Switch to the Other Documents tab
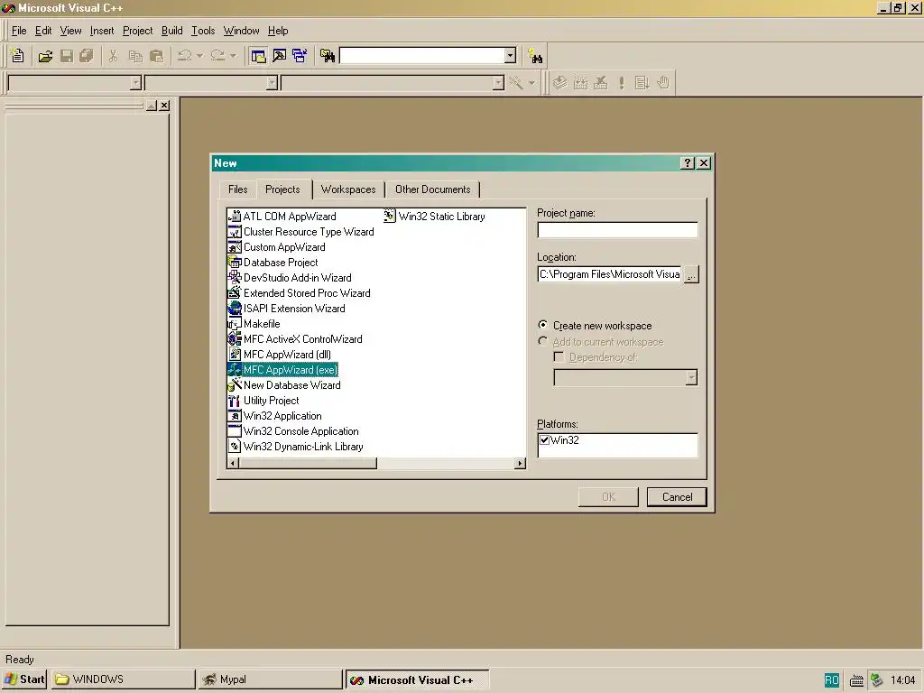 (x=432, y=189)
